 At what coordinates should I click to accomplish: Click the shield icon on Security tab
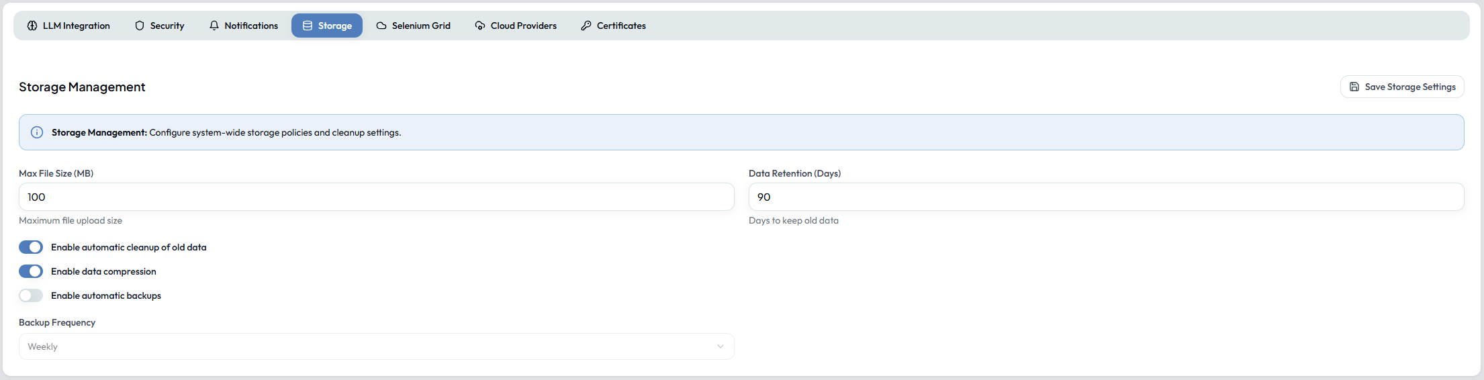[x=140, y=26]
